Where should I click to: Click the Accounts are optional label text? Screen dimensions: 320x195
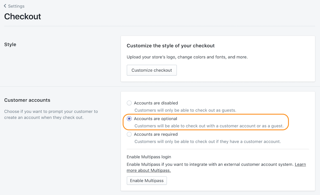[x=155, y=119]
